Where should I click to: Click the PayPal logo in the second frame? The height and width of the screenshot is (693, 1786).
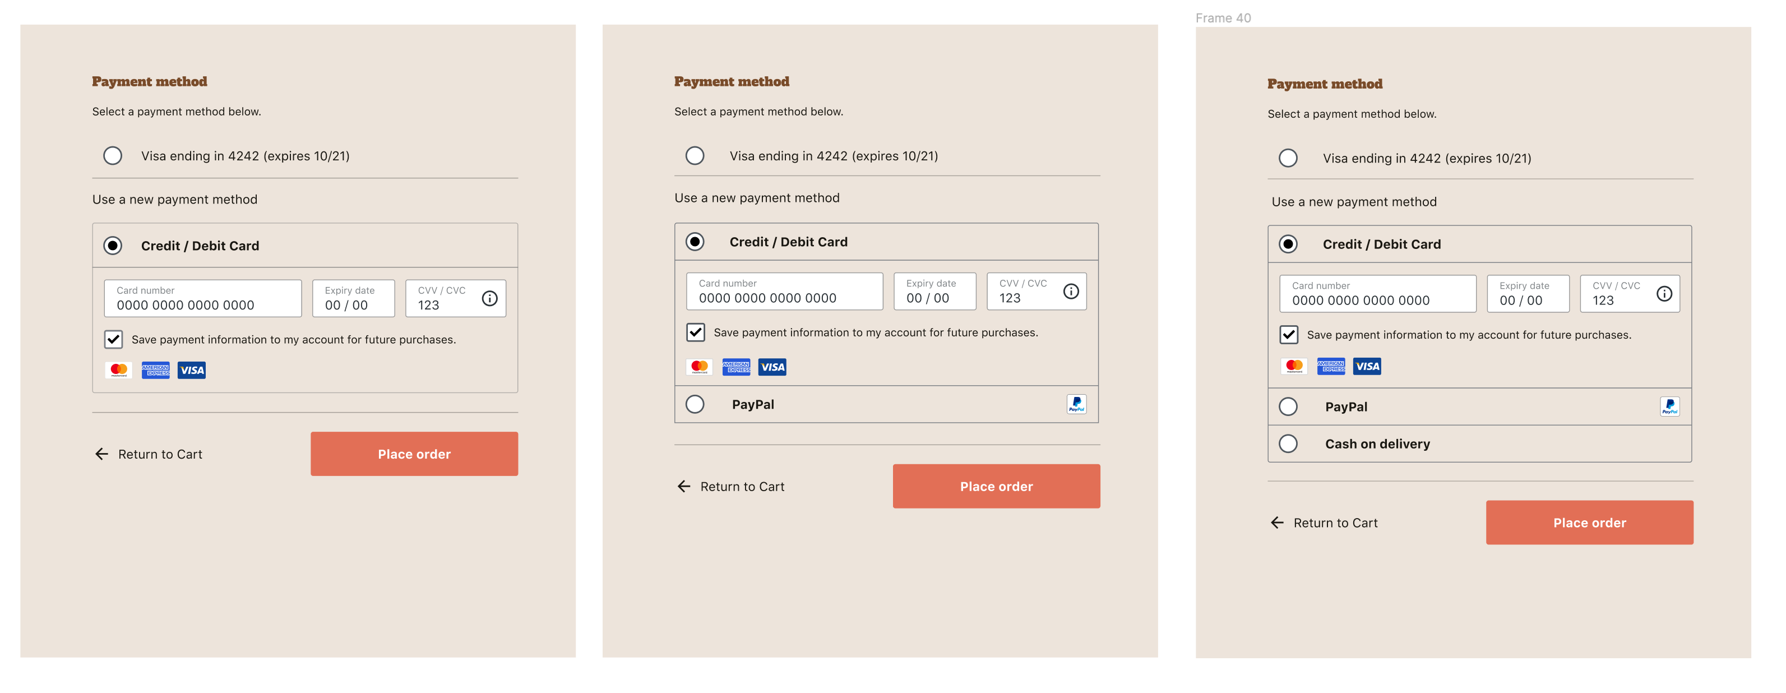pyautogui.click(x=1076, y=404)
